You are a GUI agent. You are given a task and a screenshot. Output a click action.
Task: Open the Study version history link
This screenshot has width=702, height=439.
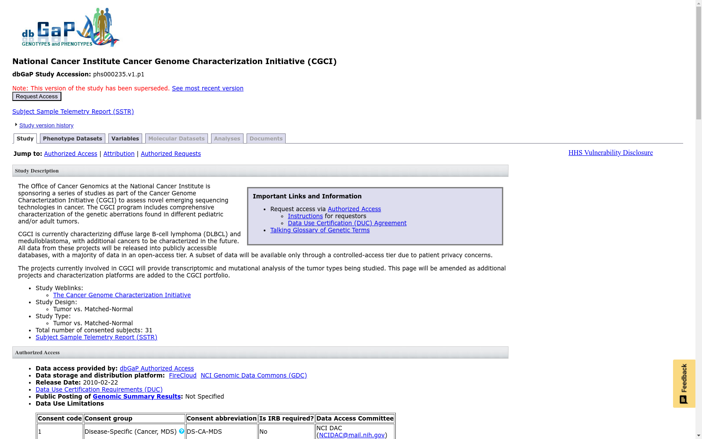point(46,126)
